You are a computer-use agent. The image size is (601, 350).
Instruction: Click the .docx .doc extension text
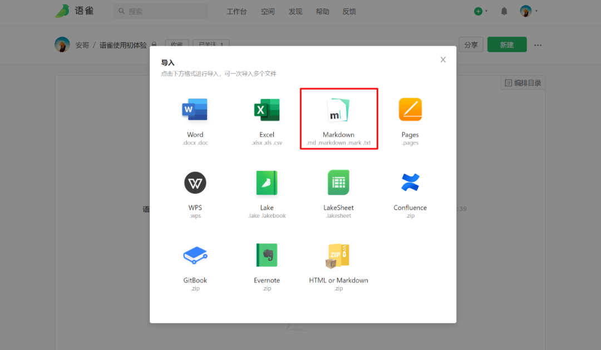(x=195, y=143)
